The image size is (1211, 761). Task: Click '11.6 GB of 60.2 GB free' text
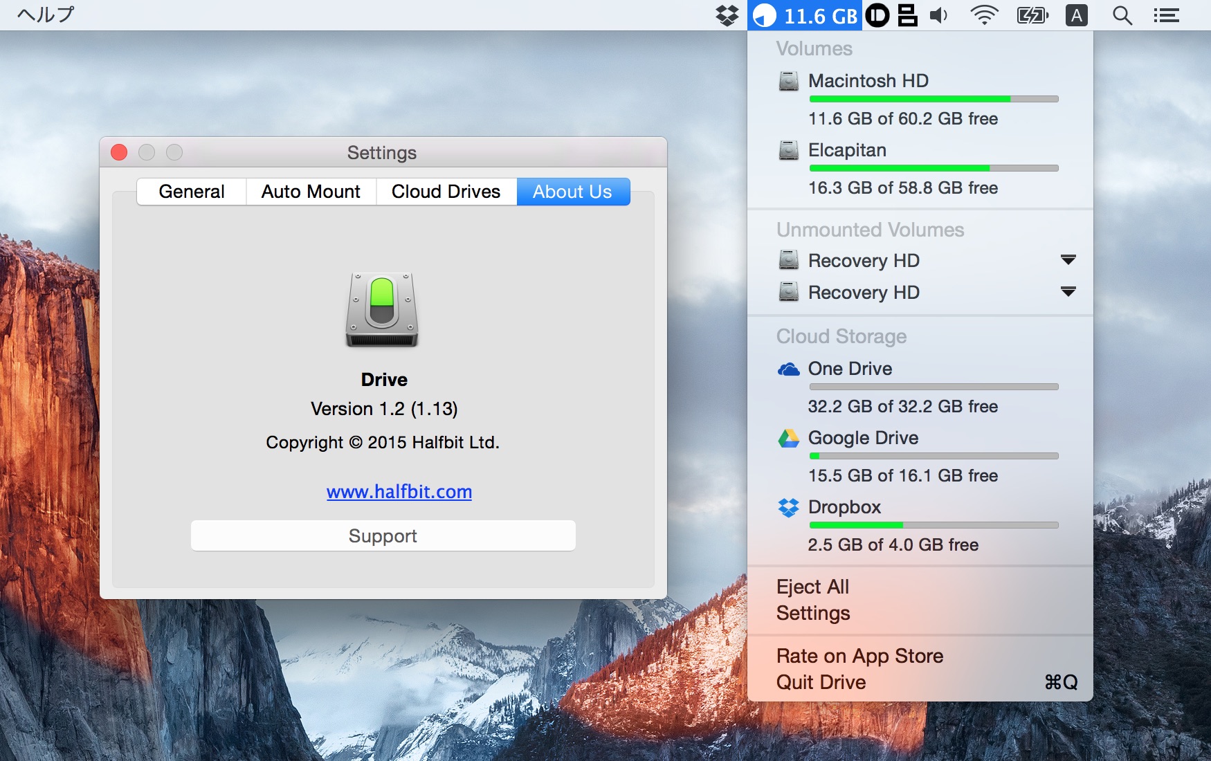pos(903,119)
